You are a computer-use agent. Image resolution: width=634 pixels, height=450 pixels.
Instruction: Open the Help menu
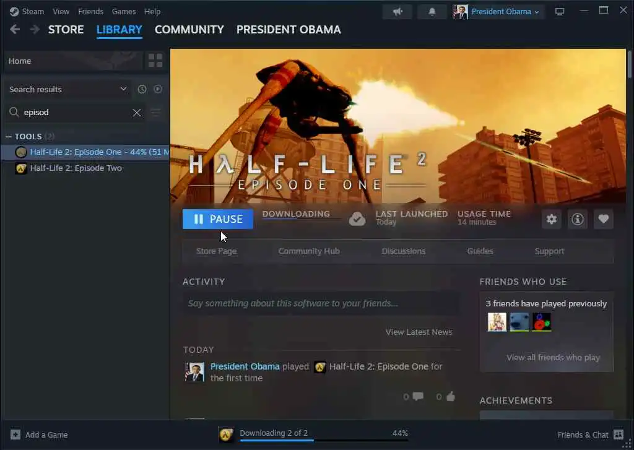(x=152, y=12)
